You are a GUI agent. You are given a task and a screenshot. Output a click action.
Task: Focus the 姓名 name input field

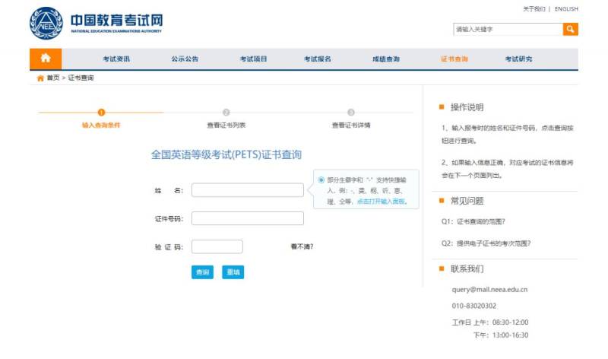point(247,190)
